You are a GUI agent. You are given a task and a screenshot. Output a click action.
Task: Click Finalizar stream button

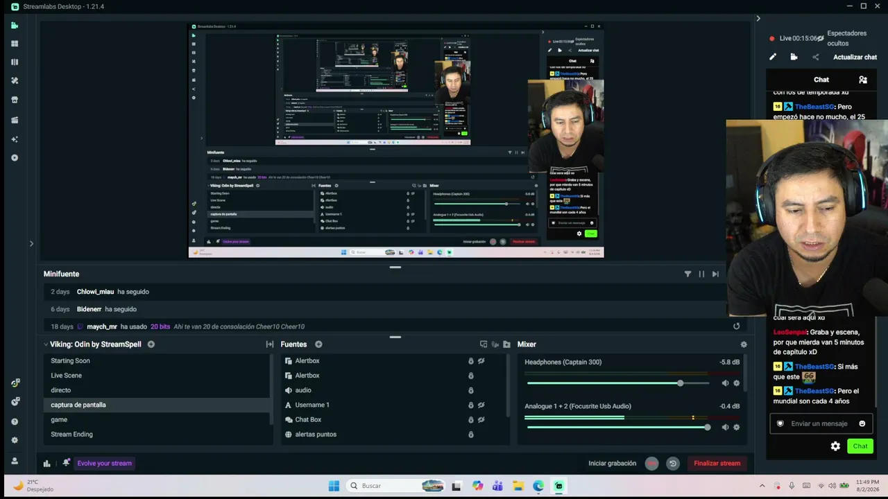(717, 464)
